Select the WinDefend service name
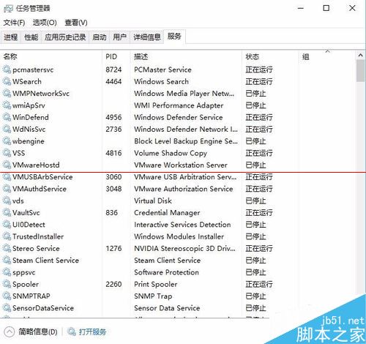This screenshot has height=344, width=366. 31,117
